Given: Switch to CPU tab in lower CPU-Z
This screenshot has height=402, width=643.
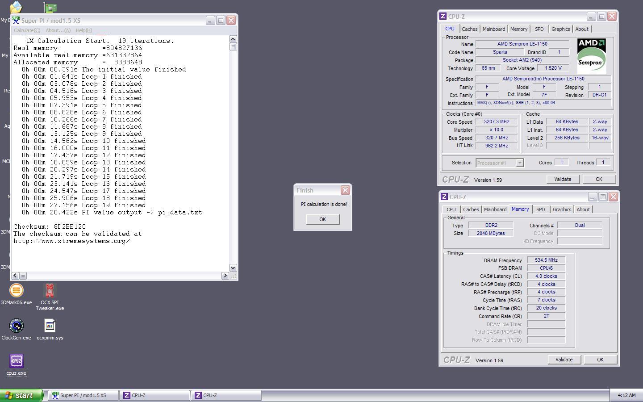Looking at the screenshot, I should click(451, 209).
